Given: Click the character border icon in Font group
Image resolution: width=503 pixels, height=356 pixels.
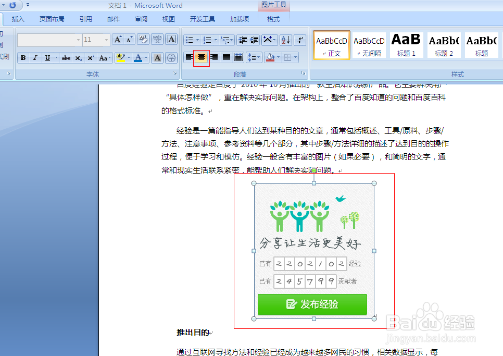Looking at the screenshot, I should (172, 40).
